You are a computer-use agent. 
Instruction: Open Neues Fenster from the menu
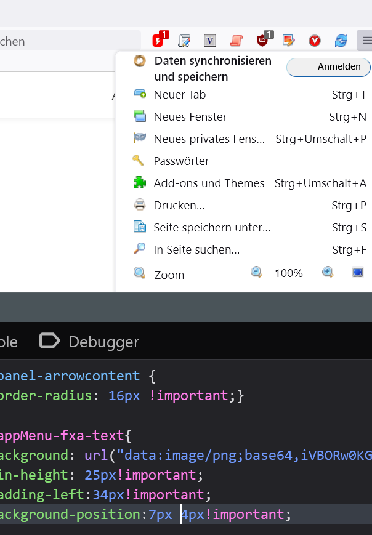pos(190,117)
